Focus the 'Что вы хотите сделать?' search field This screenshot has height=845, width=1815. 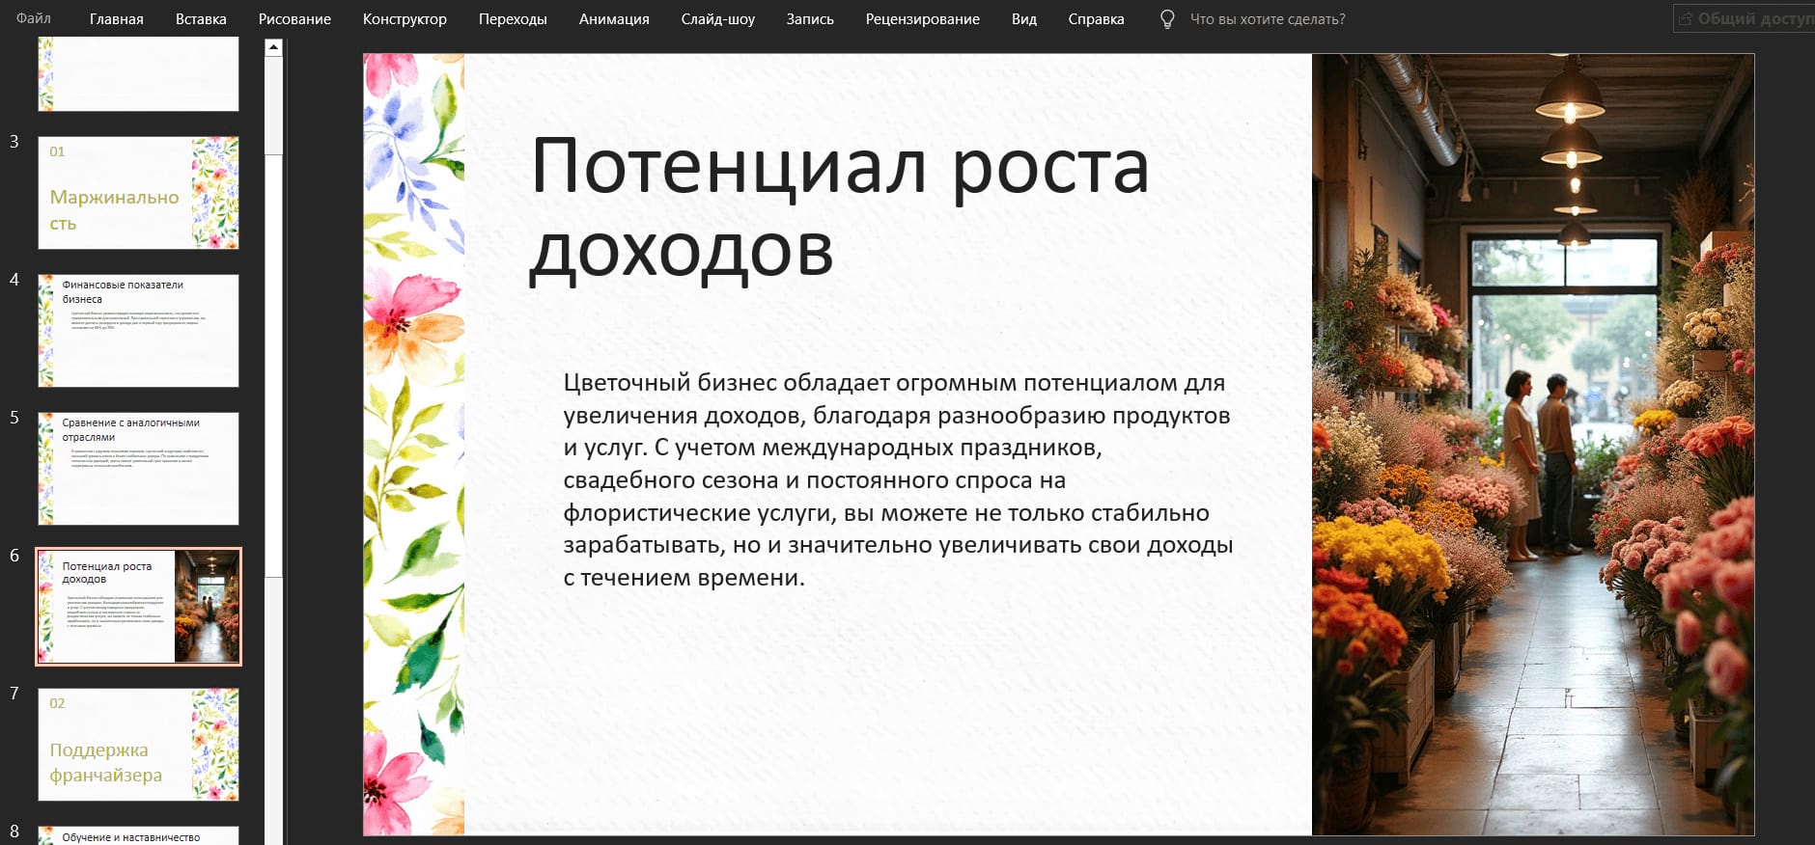[x=1267, y=19]
